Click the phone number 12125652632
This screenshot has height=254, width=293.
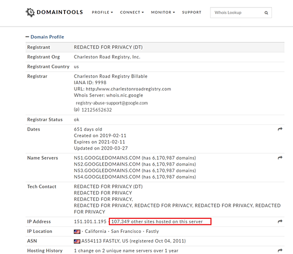96,110
